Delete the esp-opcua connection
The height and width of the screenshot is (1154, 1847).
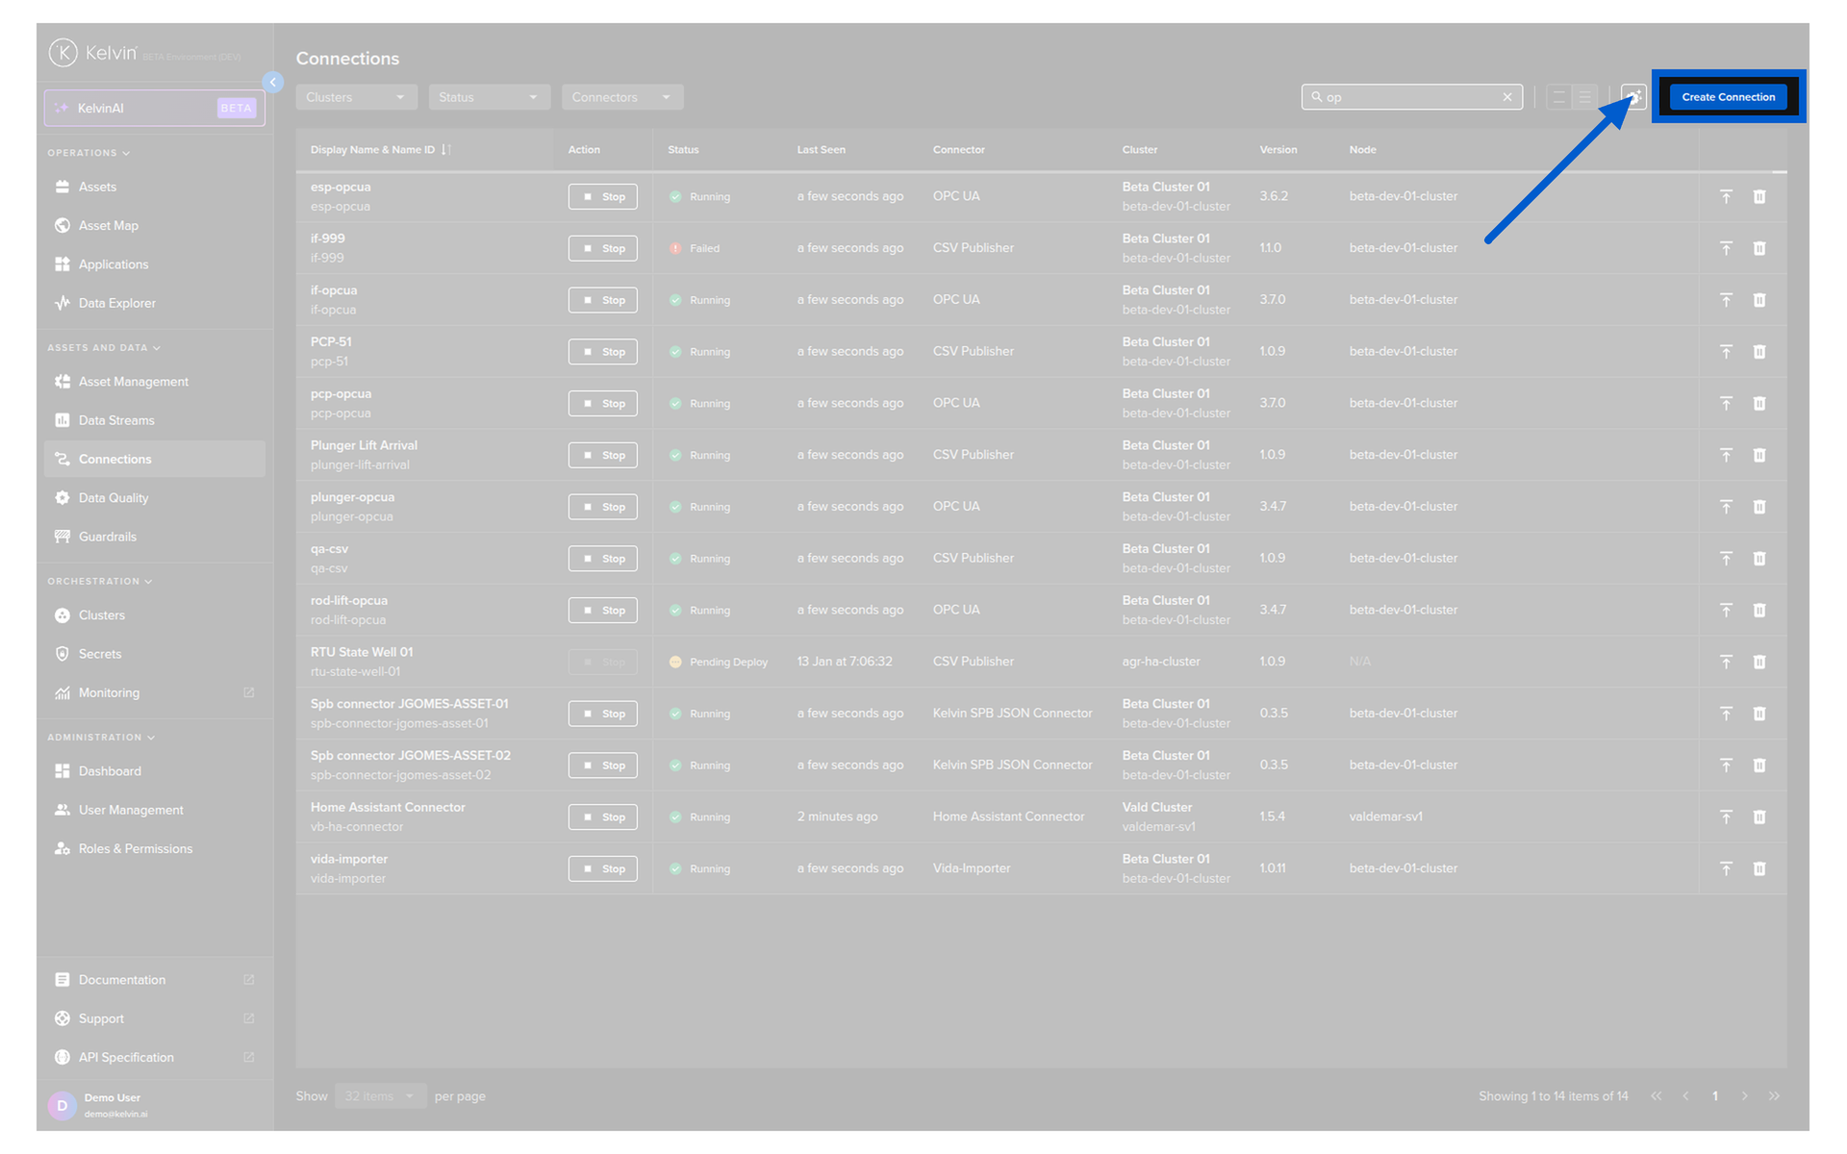click(x=1758, y=196)
